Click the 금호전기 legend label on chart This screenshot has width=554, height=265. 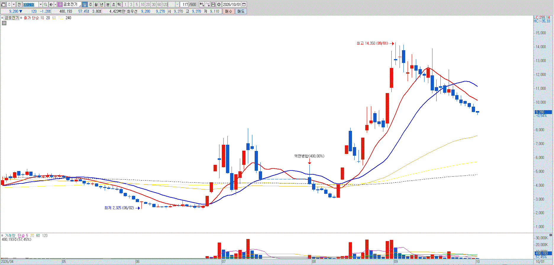point(12,18)
